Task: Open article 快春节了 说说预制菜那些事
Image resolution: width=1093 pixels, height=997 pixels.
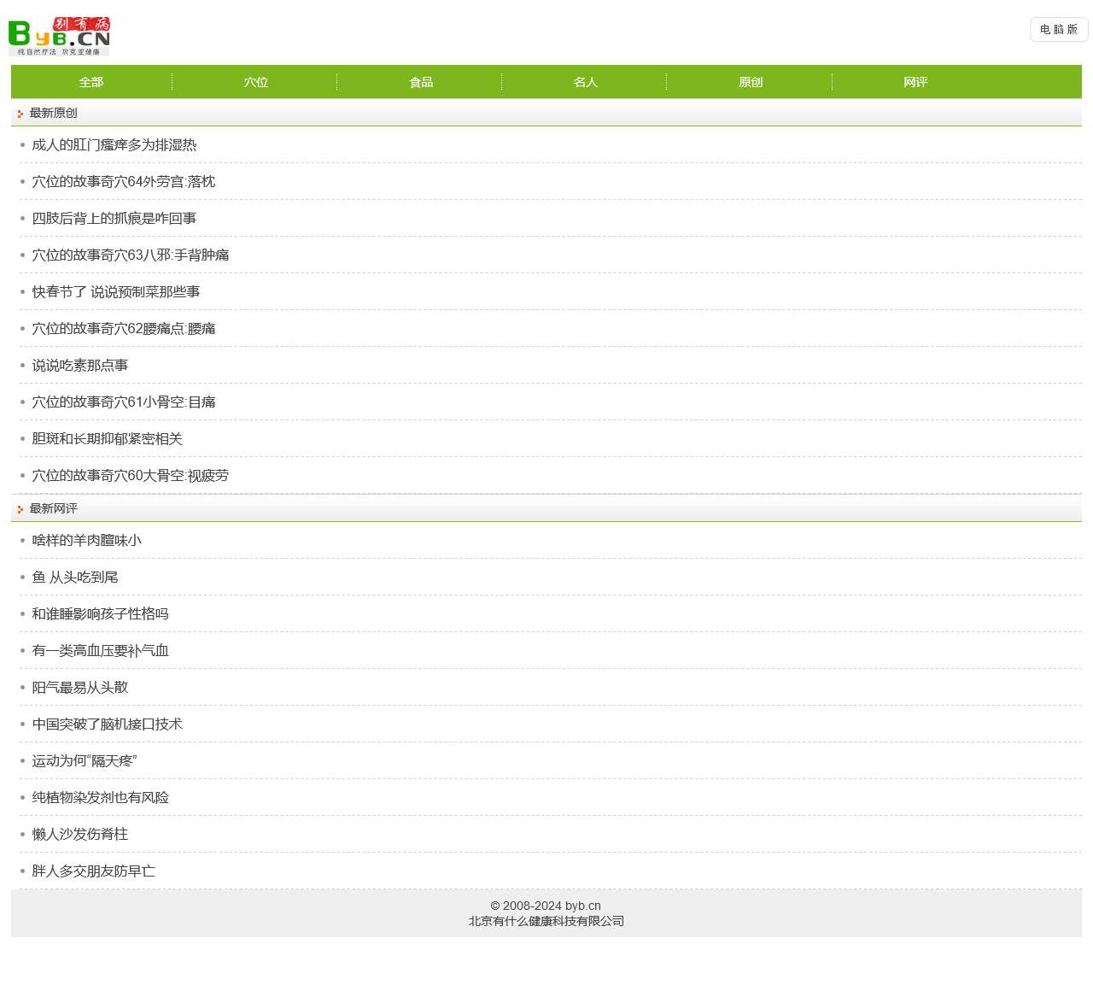Action: pos(116,292)
